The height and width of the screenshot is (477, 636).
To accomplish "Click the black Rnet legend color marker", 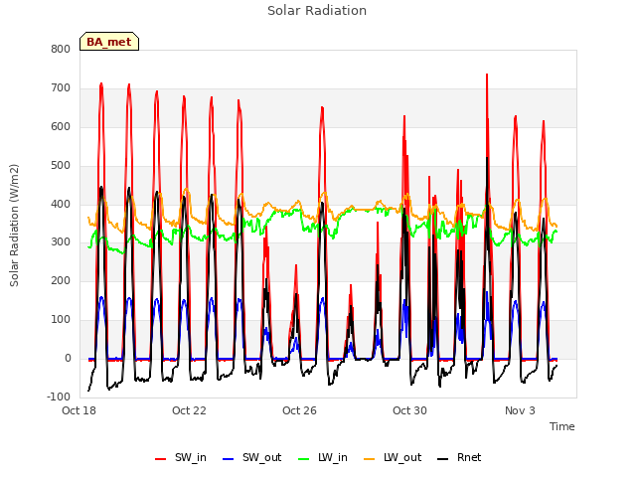I will point(443,459).
